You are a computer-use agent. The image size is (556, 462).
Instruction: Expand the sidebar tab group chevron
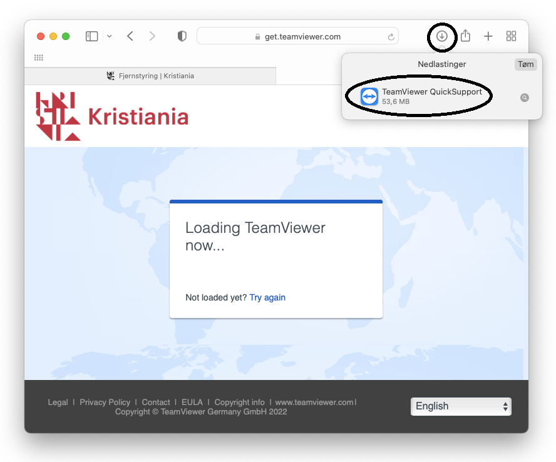coord(109,36)
